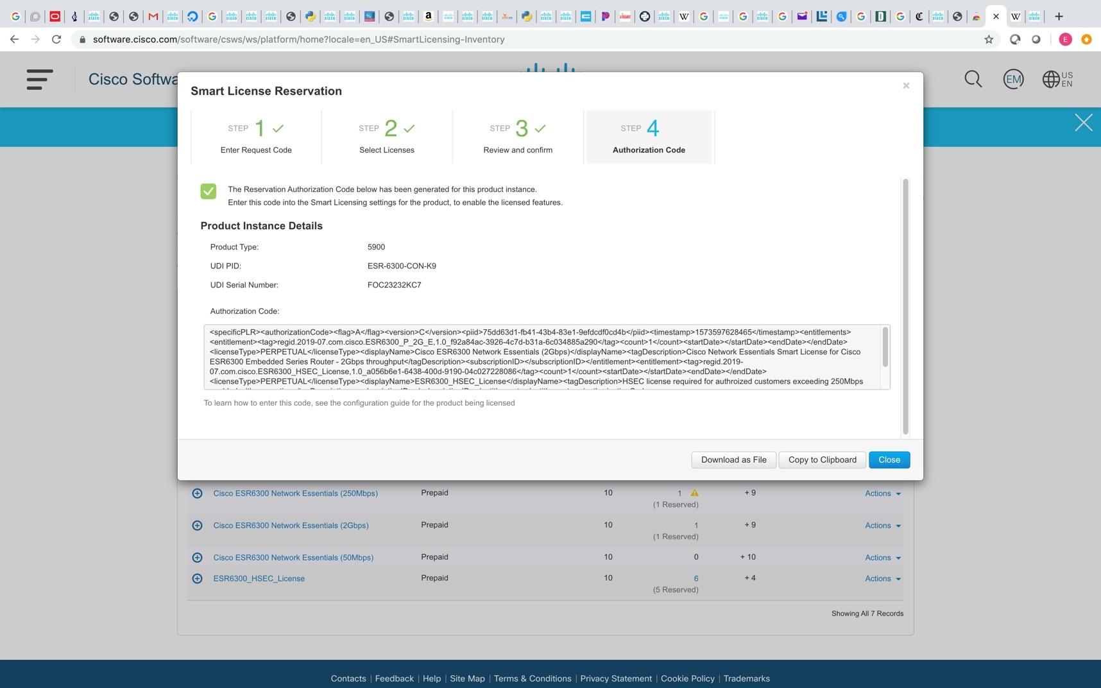Image resolution: width=1101 pixels, height=688 pixels.
Task: Go to Step 2 Select Licenses
Action: tap(387, 137)
